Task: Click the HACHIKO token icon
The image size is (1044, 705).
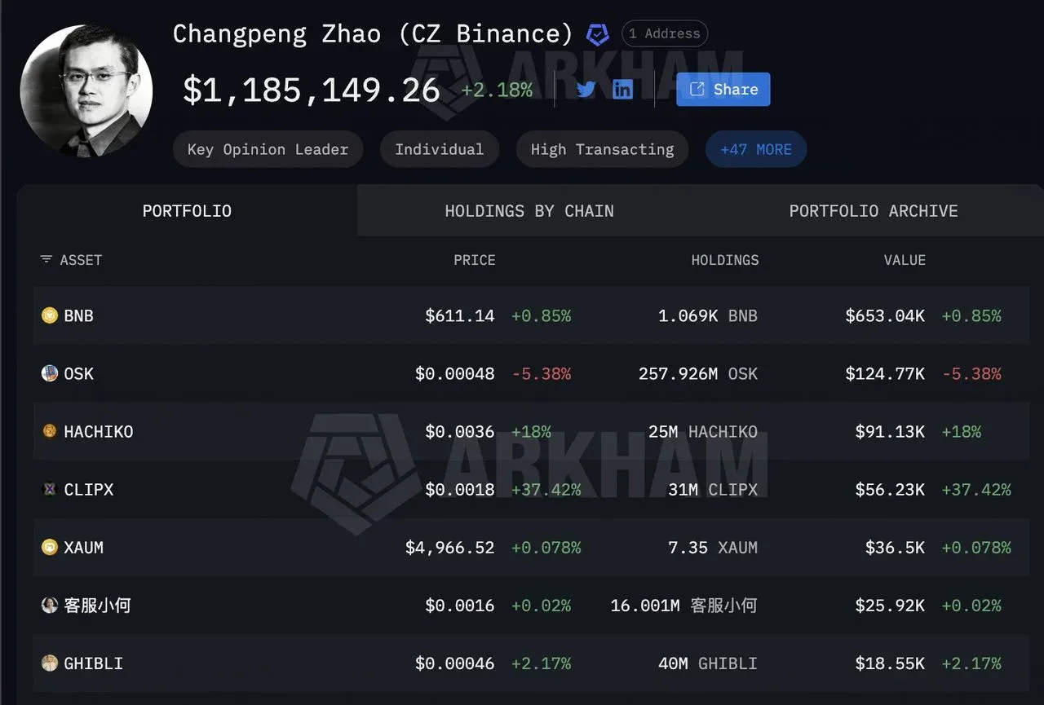Action: (x=49, y=431)
